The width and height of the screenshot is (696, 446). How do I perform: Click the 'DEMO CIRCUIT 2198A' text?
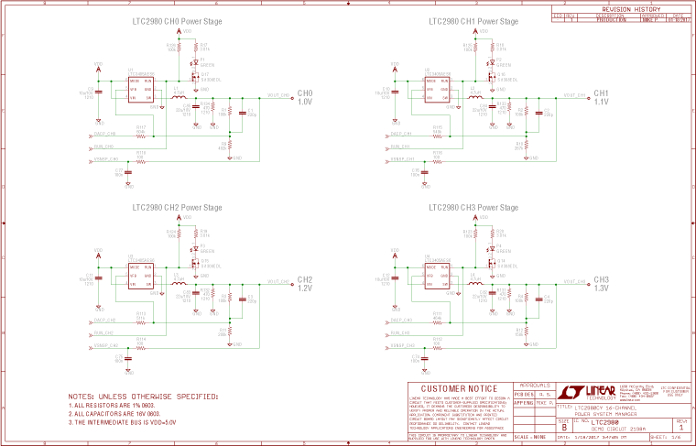618,430
